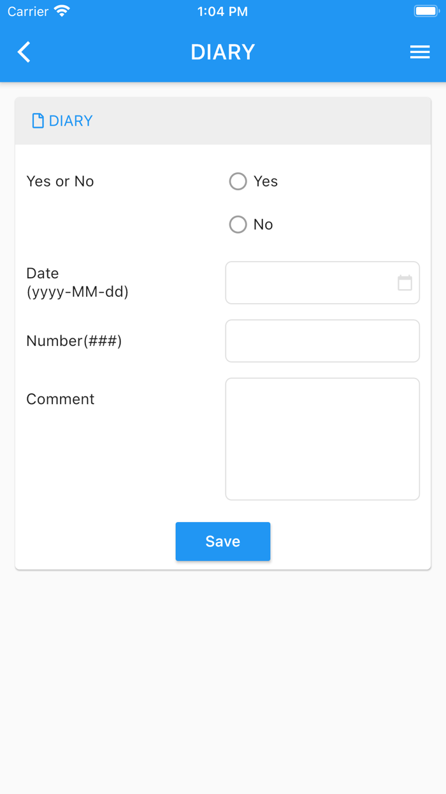Click inside the Comment text area
Viewport: 446px width, 794px height.
(x=322, y=439)
